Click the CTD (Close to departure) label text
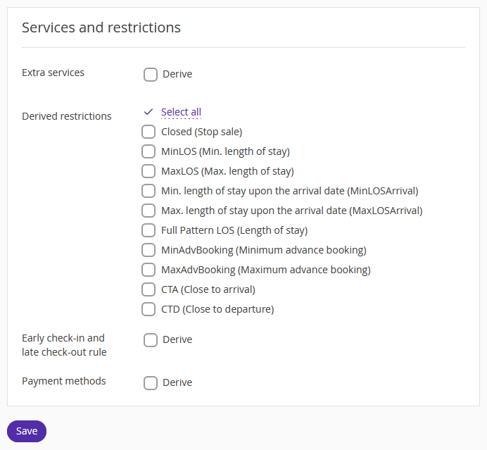The width and height of the screenshot is (487, 450). click(217, 310)
